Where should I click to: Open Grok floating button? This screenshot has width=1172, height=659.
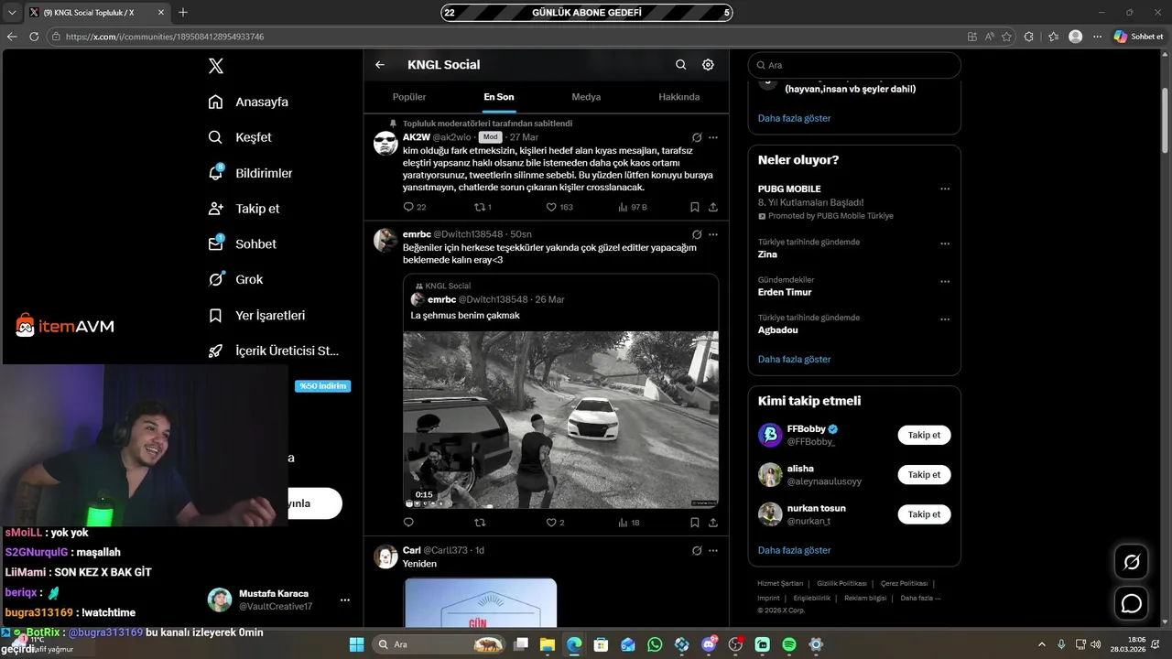pos(1132,562)
